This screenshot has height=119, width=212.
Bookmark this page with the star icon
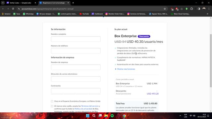[x=165, y=9]
